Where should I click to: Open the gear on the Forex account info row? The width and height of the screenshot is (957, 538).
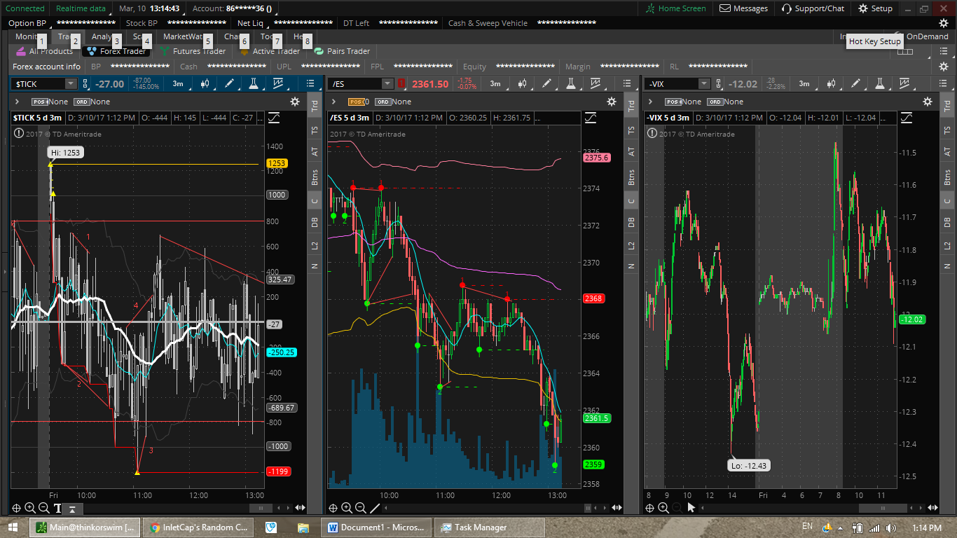(x=943, y=67)
